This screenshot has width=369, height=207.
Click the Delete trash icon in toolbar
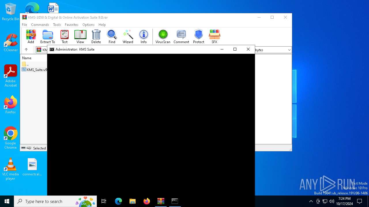coord(96,37)
